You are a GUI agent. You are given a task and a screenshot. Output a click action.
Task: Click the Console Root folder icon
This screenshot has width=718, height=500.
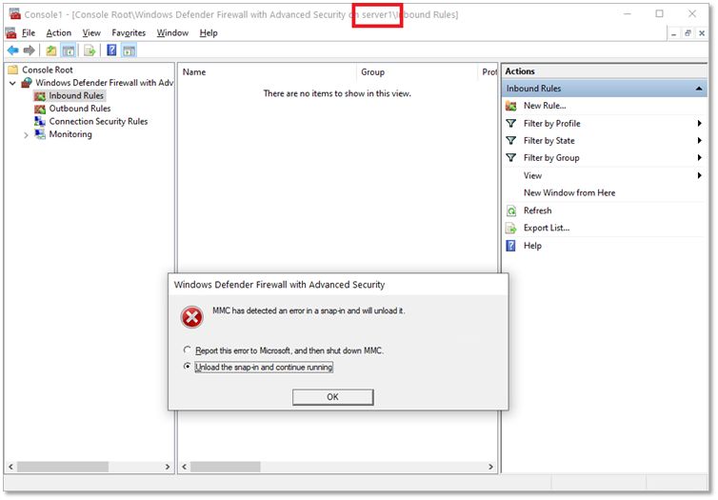tap(13, 70)
